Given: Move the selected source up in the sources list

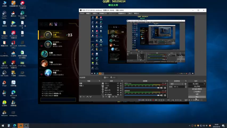Looking at the screenshot, I should pyautogui.click(x=113, y=97).
